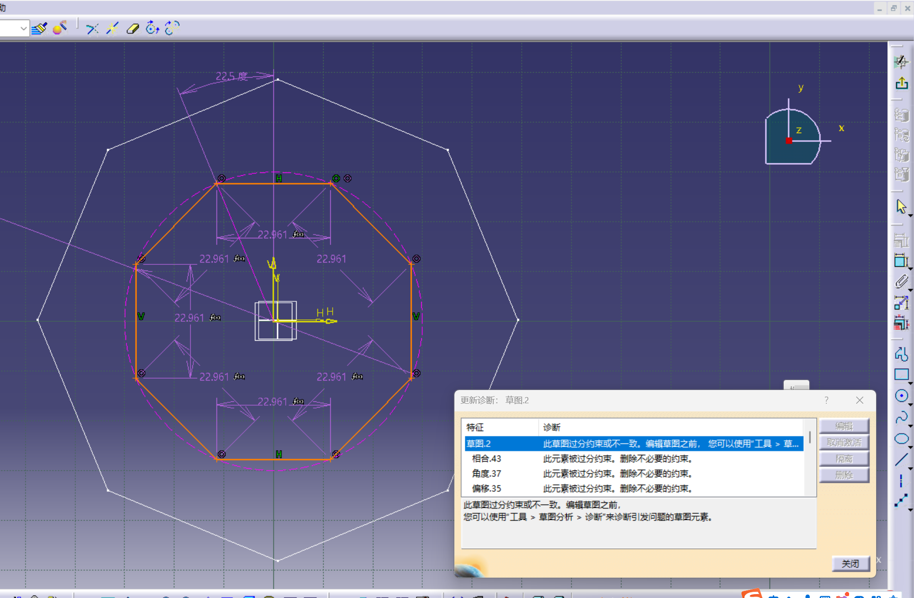The image size is (914, 598).
Task: Click the Constraint dimension tool
Action: pos(901,261)
